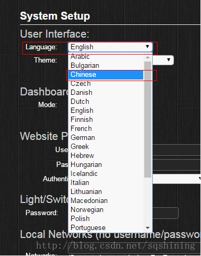Choose French from the language list

(x=106, y=129)
